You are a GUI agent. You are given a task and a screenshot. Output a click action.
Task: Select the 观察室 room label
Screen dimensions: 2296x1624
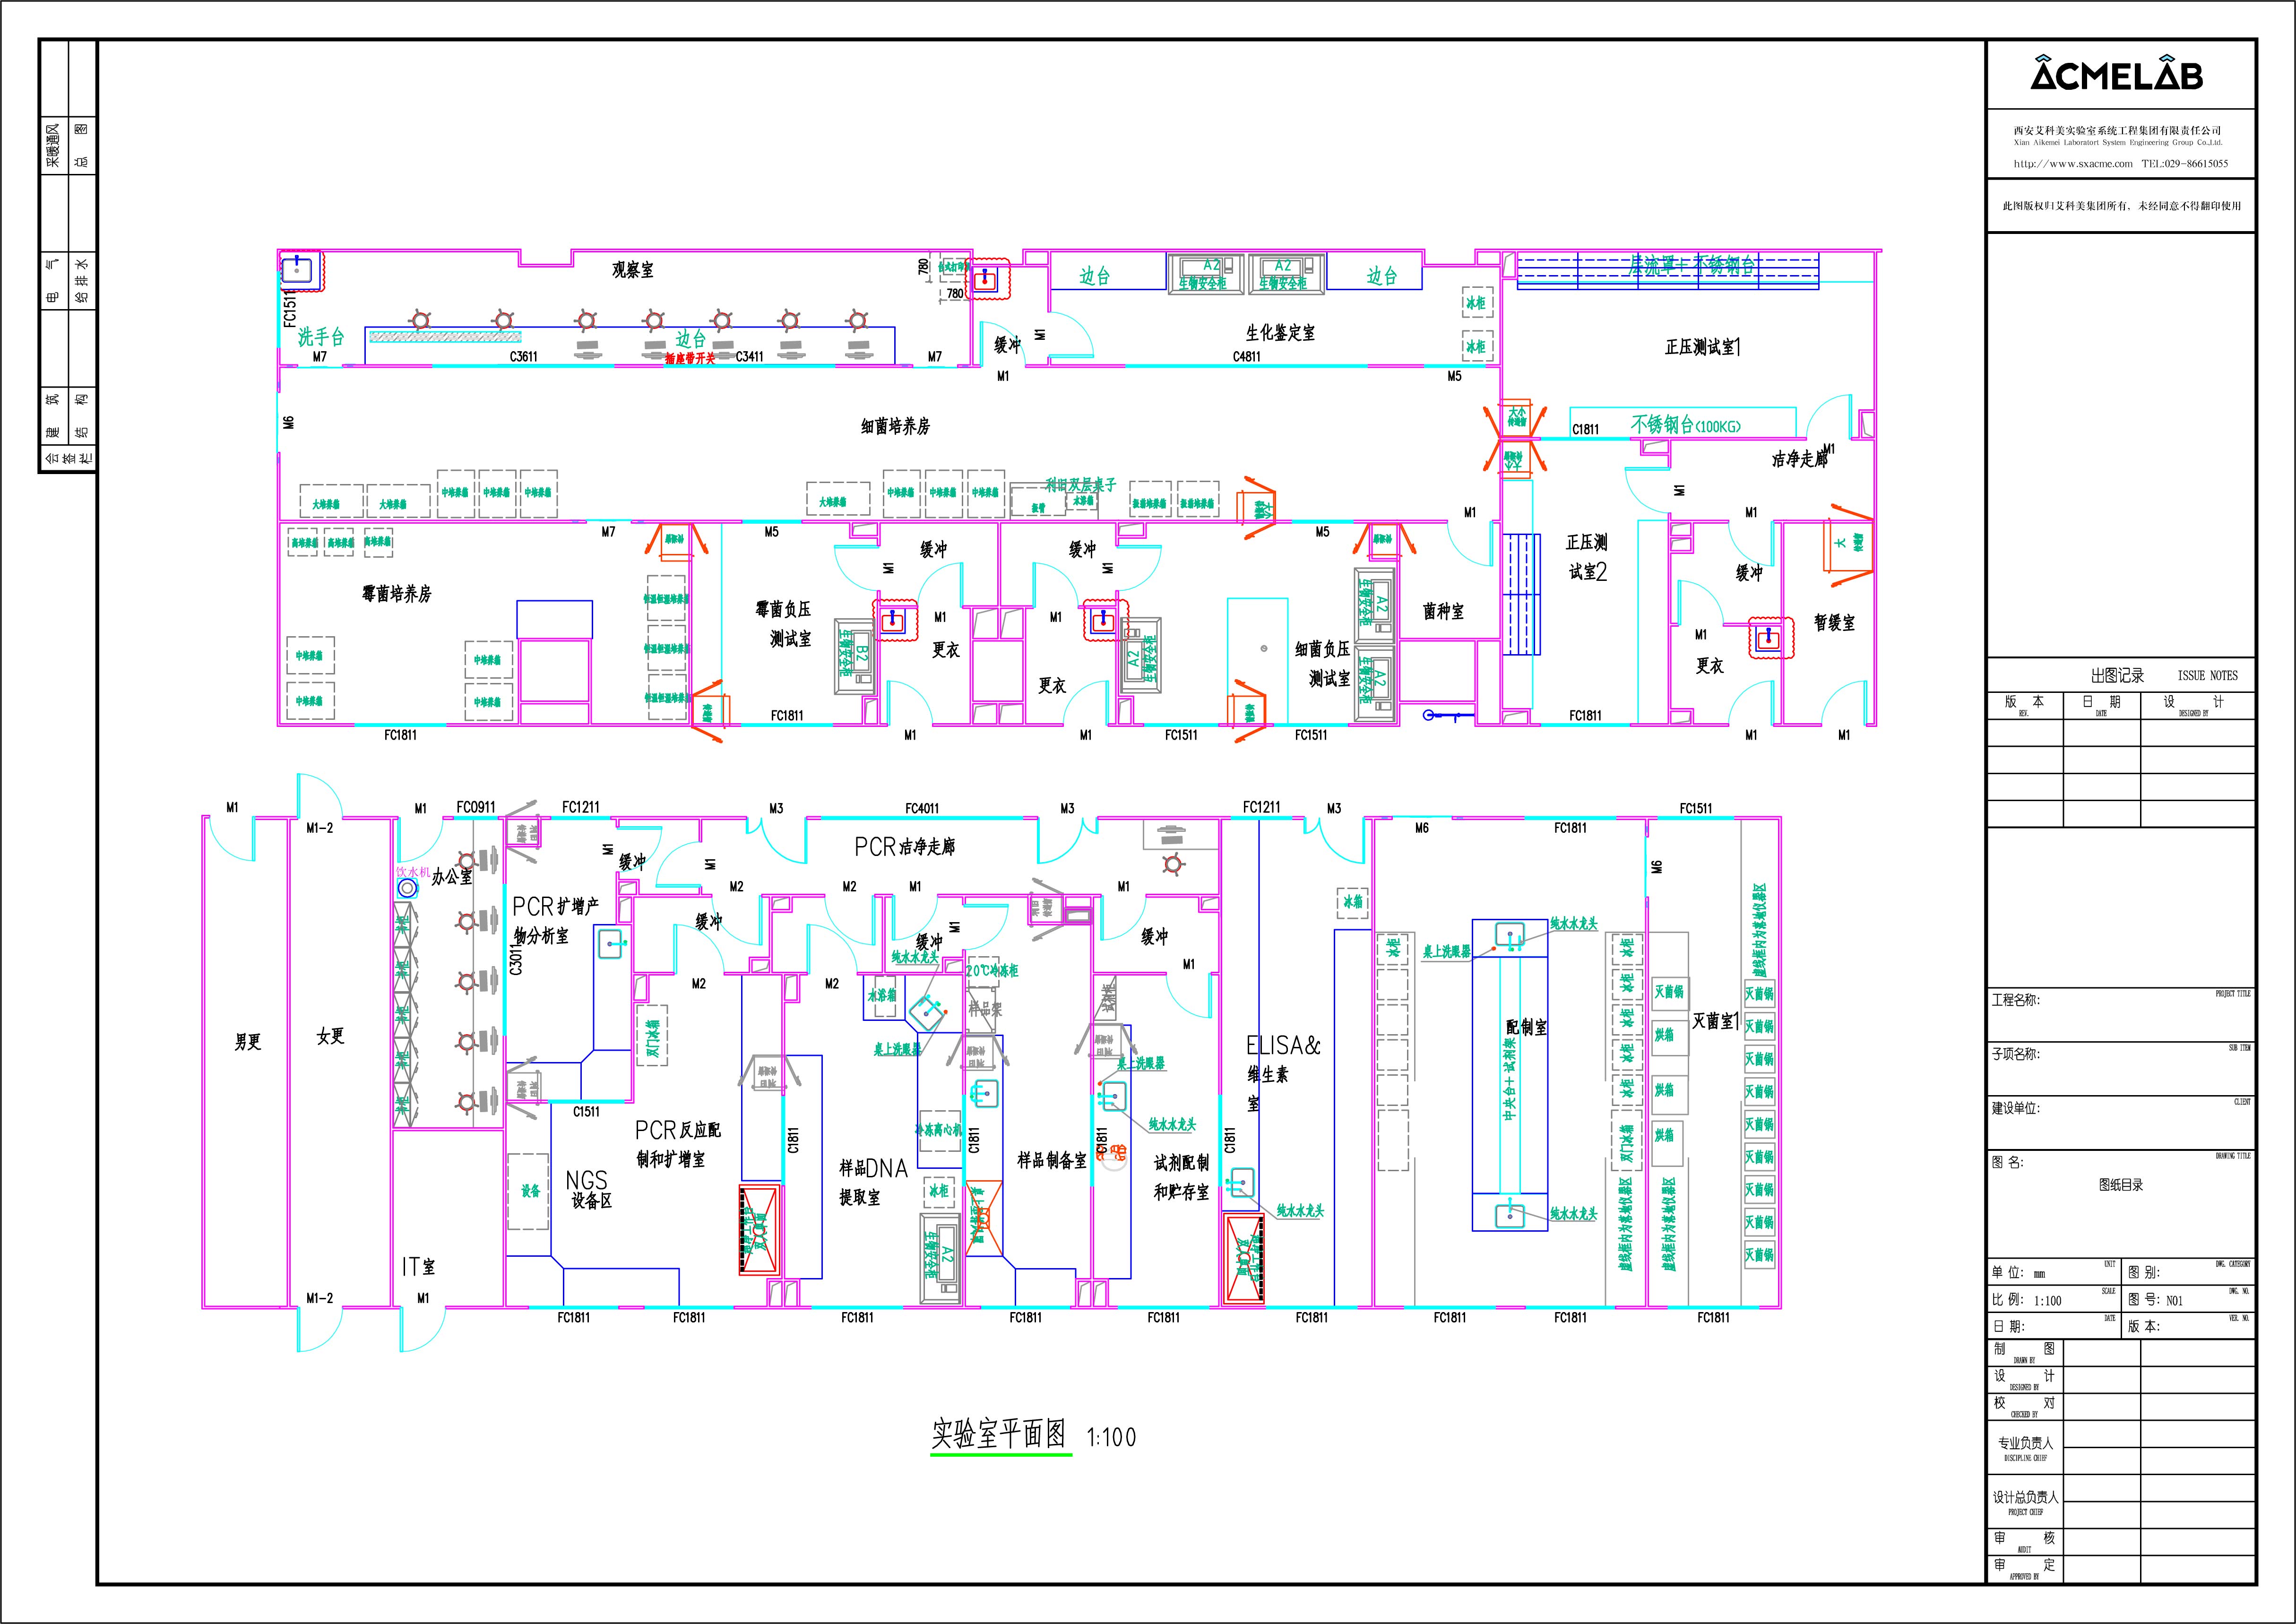pyautogui.click(x=633, y=269)
